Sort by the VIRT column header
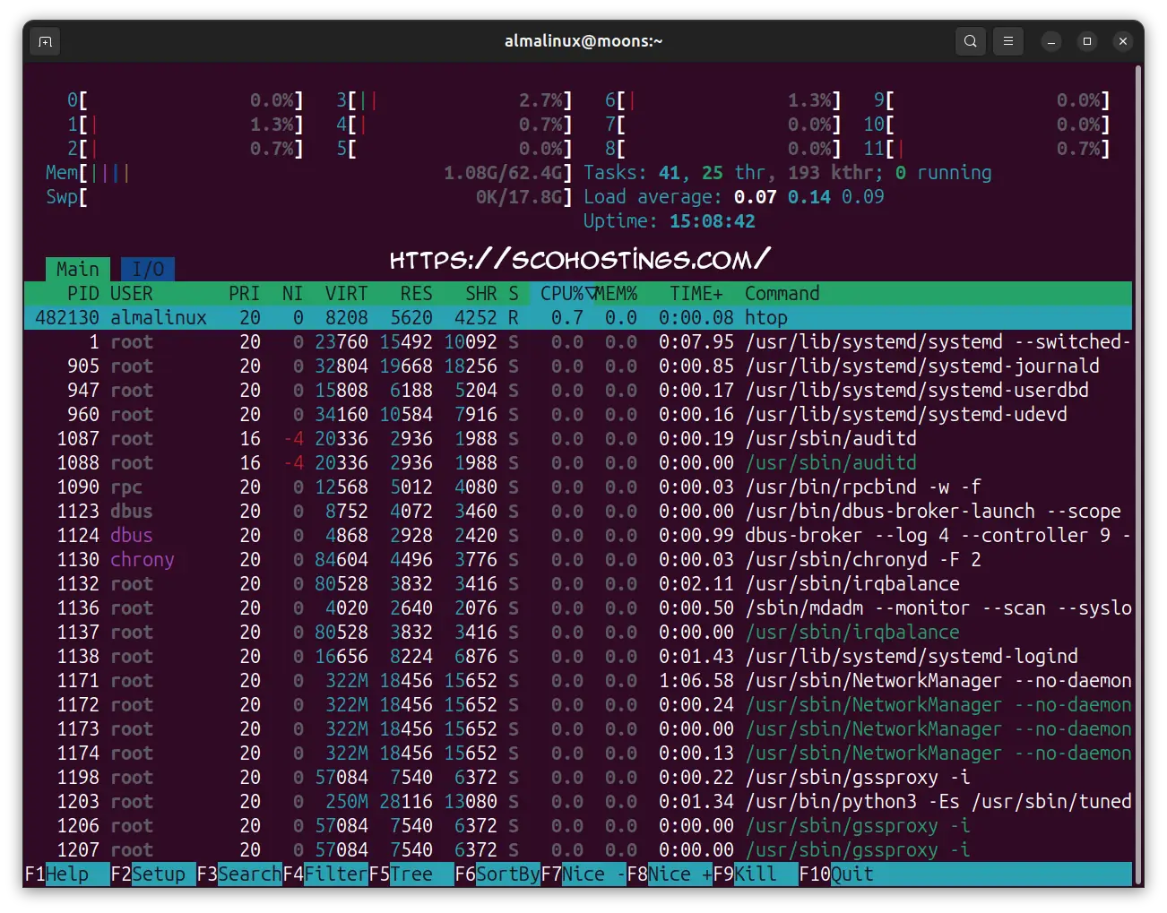1167x913 pixels. coord(347,294)
